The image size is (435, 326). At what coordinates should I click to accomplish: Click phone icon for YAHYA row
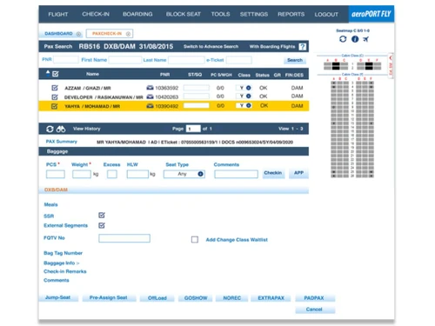click(x=150, y=106)
